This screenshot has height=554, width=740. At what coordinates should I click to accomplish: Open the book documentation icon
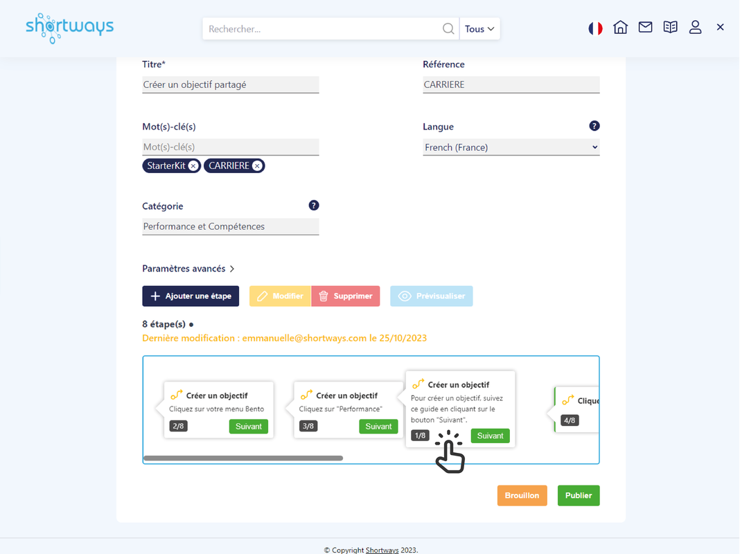(x=670, y=27)
